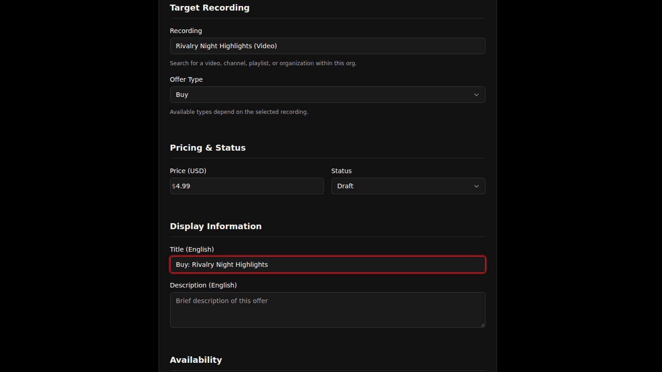Open the Offer Type dropdown
Viewport: 662px width, 372px height.
[327, 95]
